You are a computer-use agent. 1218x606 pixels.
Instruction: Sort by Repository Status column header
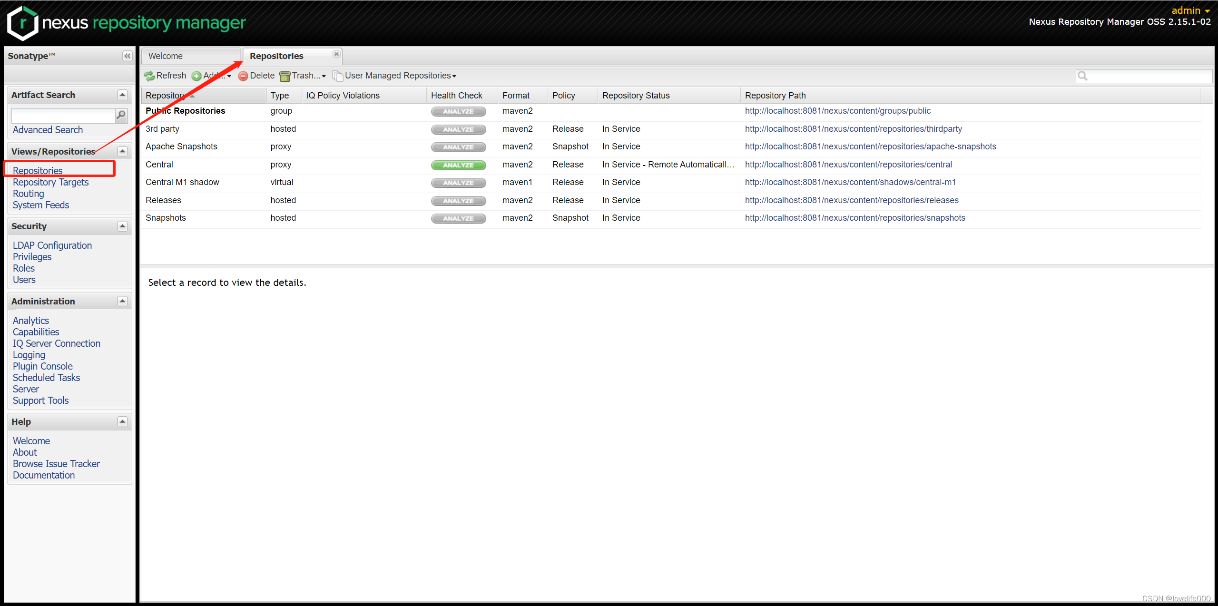(x=636, y=96)
